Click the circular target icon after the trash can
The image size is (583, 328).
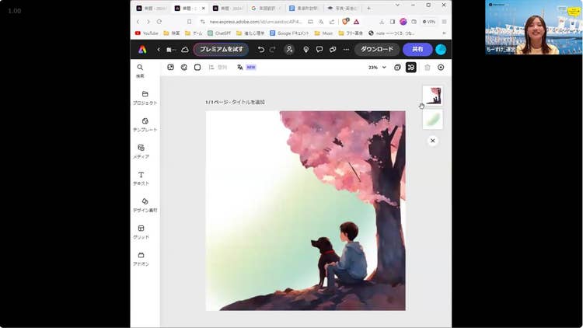[x=441, y=68]
